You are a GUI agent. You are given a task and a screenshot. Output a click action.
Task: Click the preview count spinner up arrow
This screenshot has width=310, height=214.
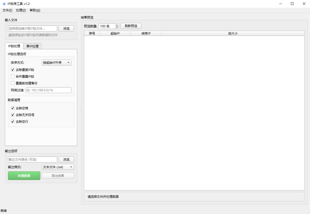[117, 25]
